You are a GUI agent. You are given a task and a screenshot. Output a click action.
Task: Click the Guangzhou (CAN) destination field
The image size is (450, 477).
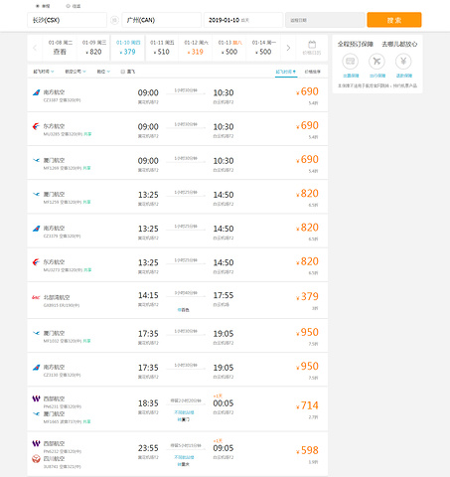click(161, 20)
